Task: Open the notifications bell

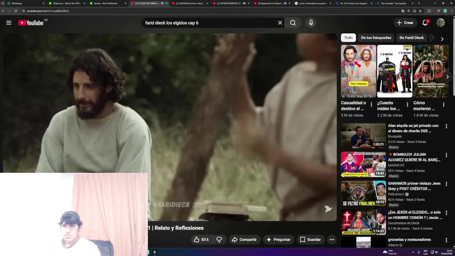Action: (425, 23)
